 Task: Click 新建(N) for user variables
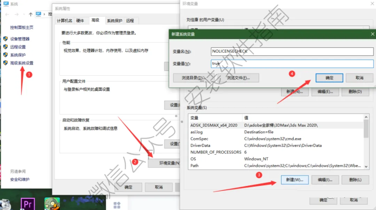click(x=295, y=92)
